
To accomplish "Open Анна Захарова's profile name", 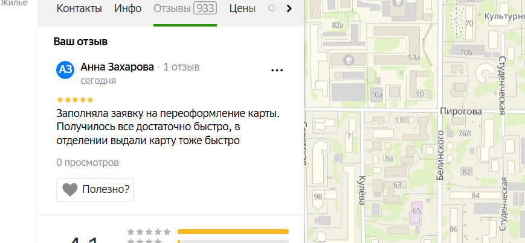I will pos(117,67).
